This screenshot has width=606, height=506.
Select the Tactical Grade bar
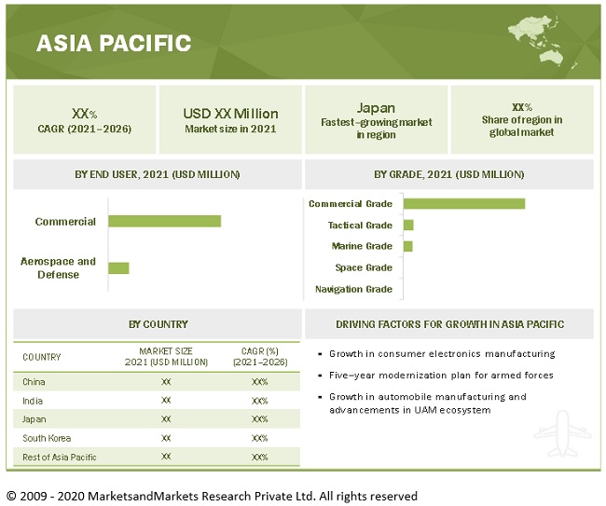[x=408, y=226]
